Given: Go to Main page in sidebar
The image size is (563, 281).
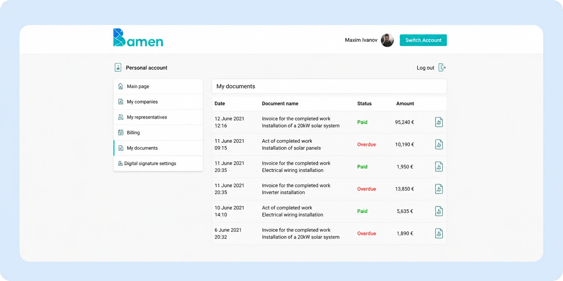Looking at the screenshot, I should click(158, 86).
